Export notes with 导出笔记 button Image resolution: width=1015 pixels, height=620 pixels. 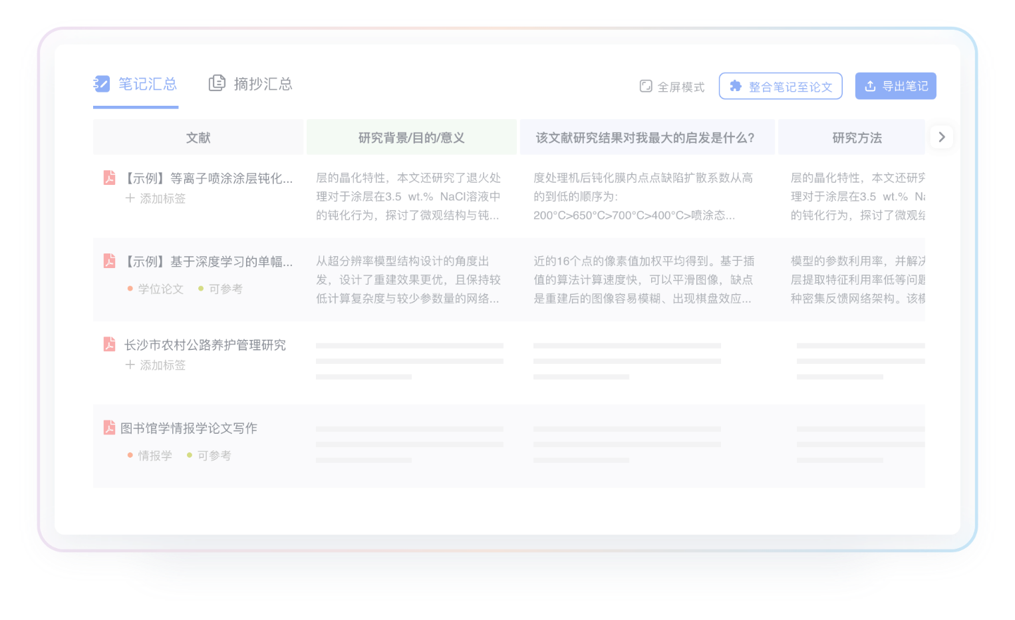pyautogui.click(x=895, y=86)
